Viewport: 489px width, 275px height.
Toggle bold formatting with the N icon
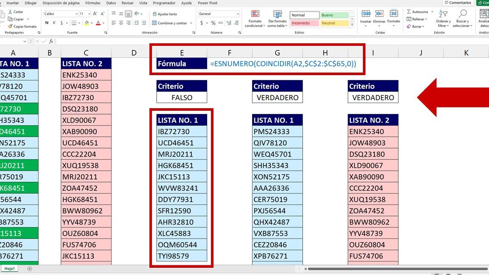46,22
